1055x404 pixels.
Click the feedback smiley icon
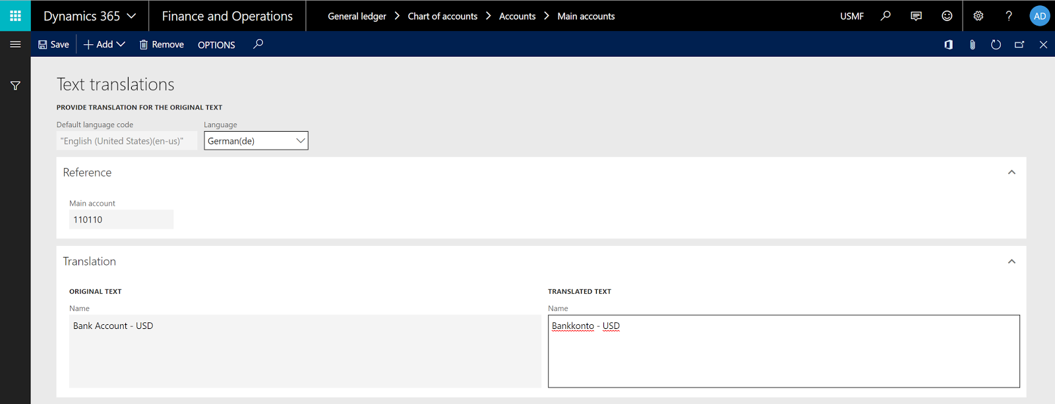pyautogui.click(x=947, y=16)
